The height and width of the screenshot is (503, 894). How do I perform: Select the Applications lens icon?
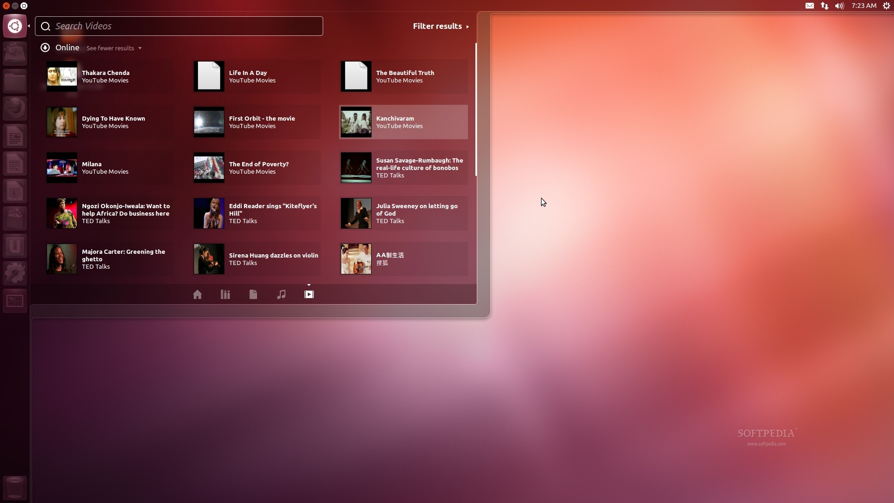225,294
